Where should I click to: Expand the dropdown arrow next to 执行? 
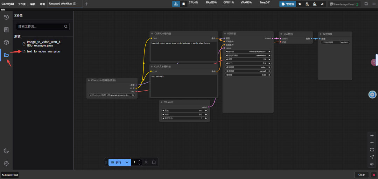coord(127,162)
